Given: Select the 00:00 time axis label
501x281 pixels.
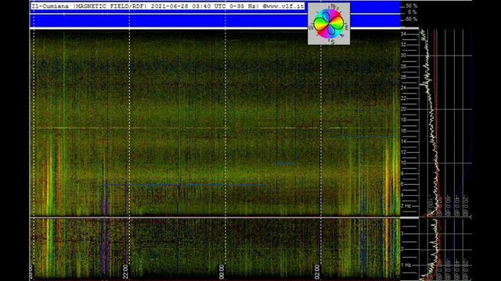Looking at the screenshot, I should coord(222,272).
